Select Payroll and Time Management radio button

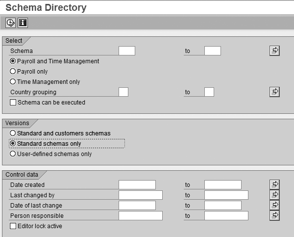coord(13,61)
